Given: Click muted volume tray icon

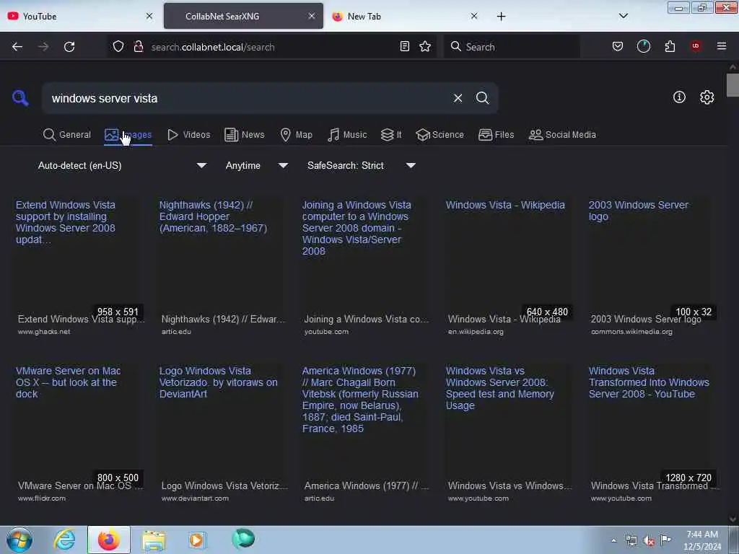Looking at the screenshot, I should pyautogui.click(x=649, y=541).
